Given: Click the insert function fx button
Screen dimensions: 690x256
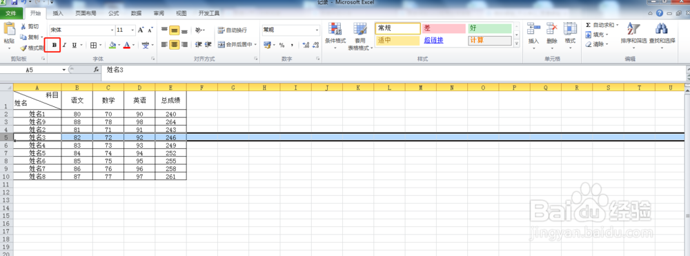Looking at the screenshot, I should tap(97, 70).
